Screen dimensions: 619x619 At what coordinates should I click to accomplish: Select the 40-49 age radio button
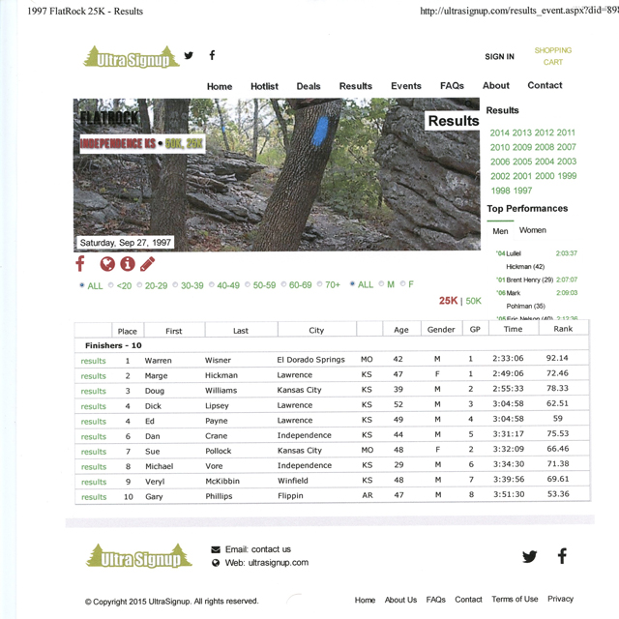point(212,284)
